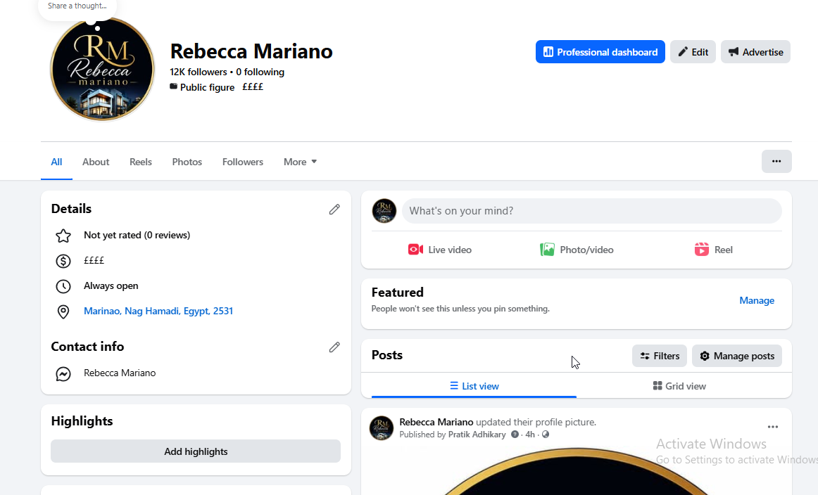Click the post's 4h timestamp
The width and height of the screenshot is (818, 495).
click(530, 435)
